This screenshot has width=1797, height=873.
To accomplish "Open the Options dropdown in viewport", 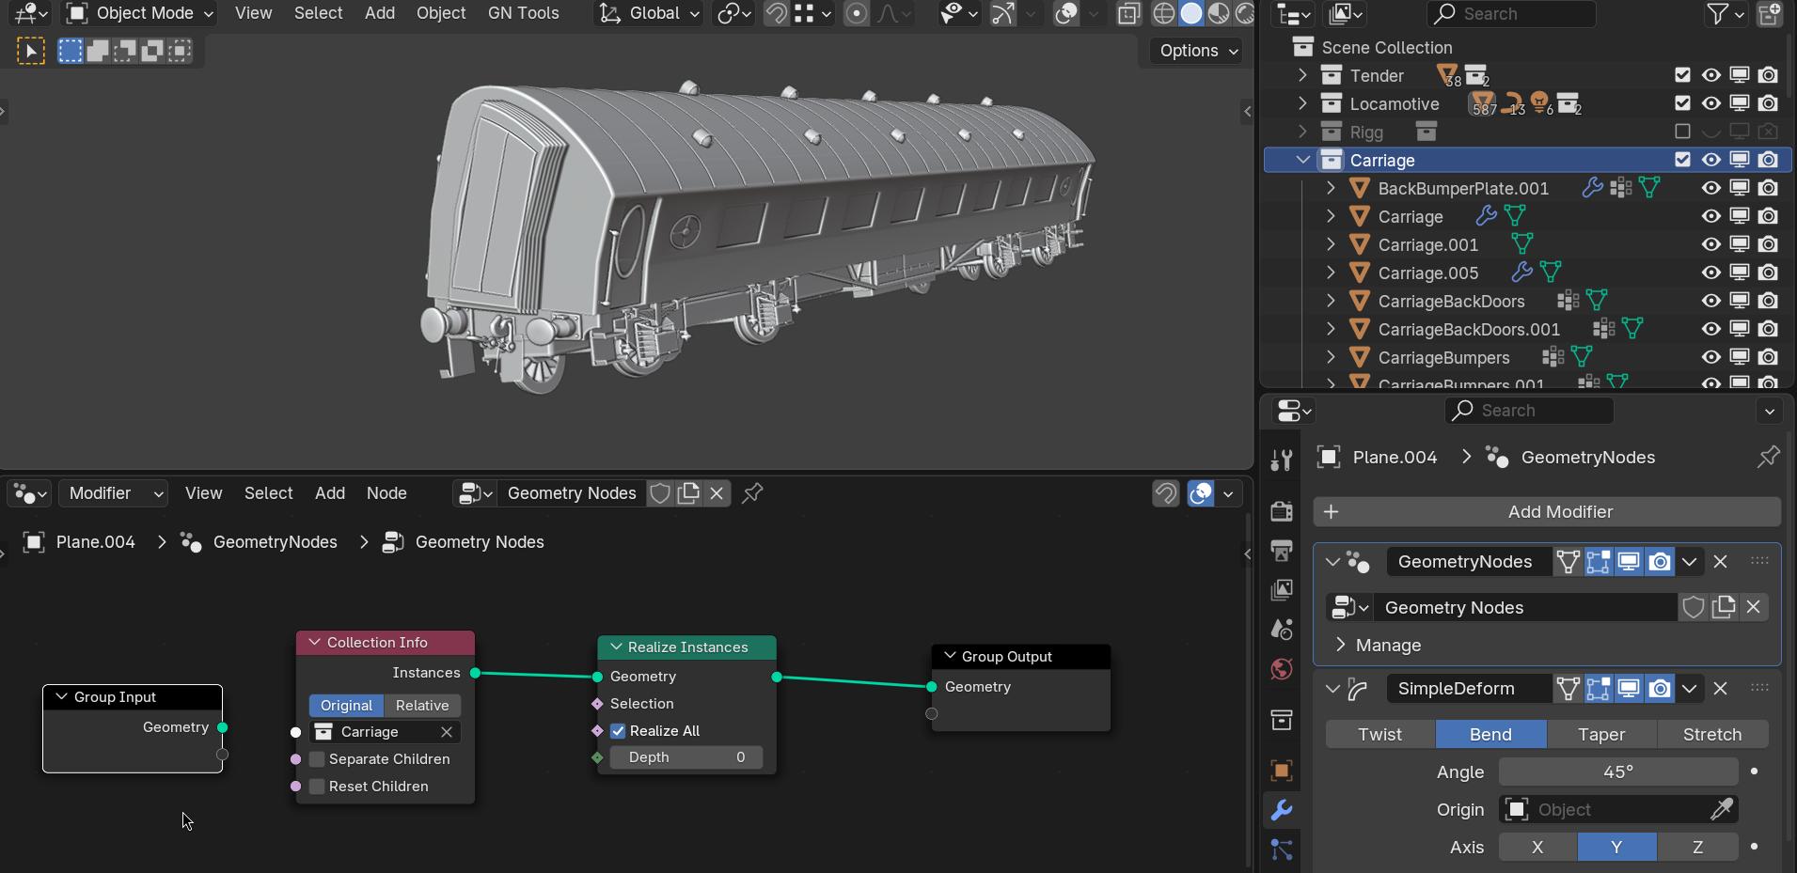I will [x=1198, y=51].
